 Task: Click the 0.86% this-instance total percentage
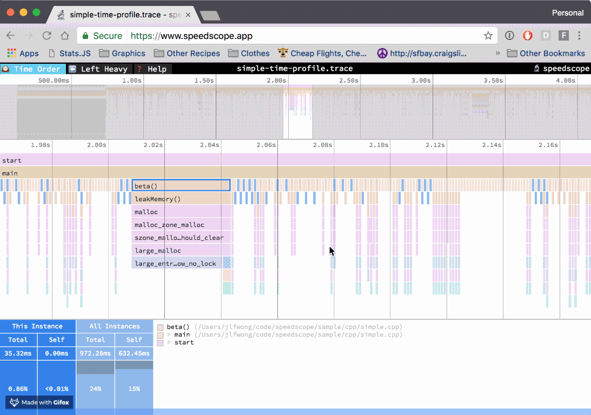tap(18, 389)
